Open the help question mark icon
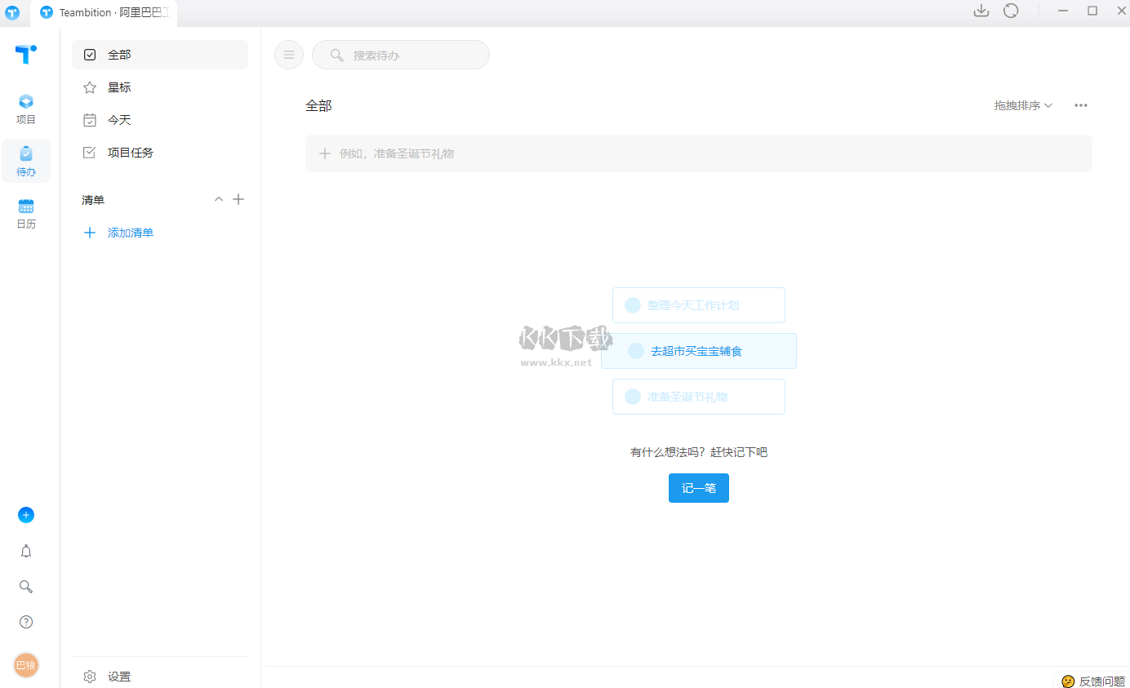The image size is (1130, 688). pos(26,622)
